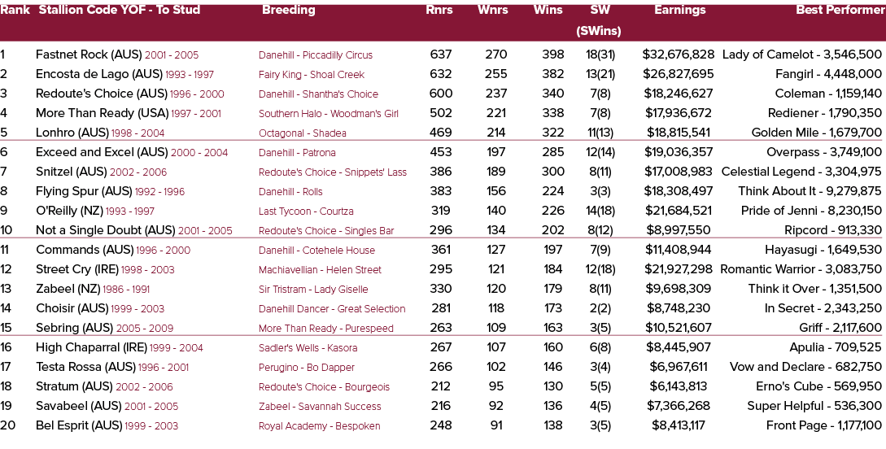Select stallion O'Reilly (NZ)
886x449 pixels.
coord(69,211)
